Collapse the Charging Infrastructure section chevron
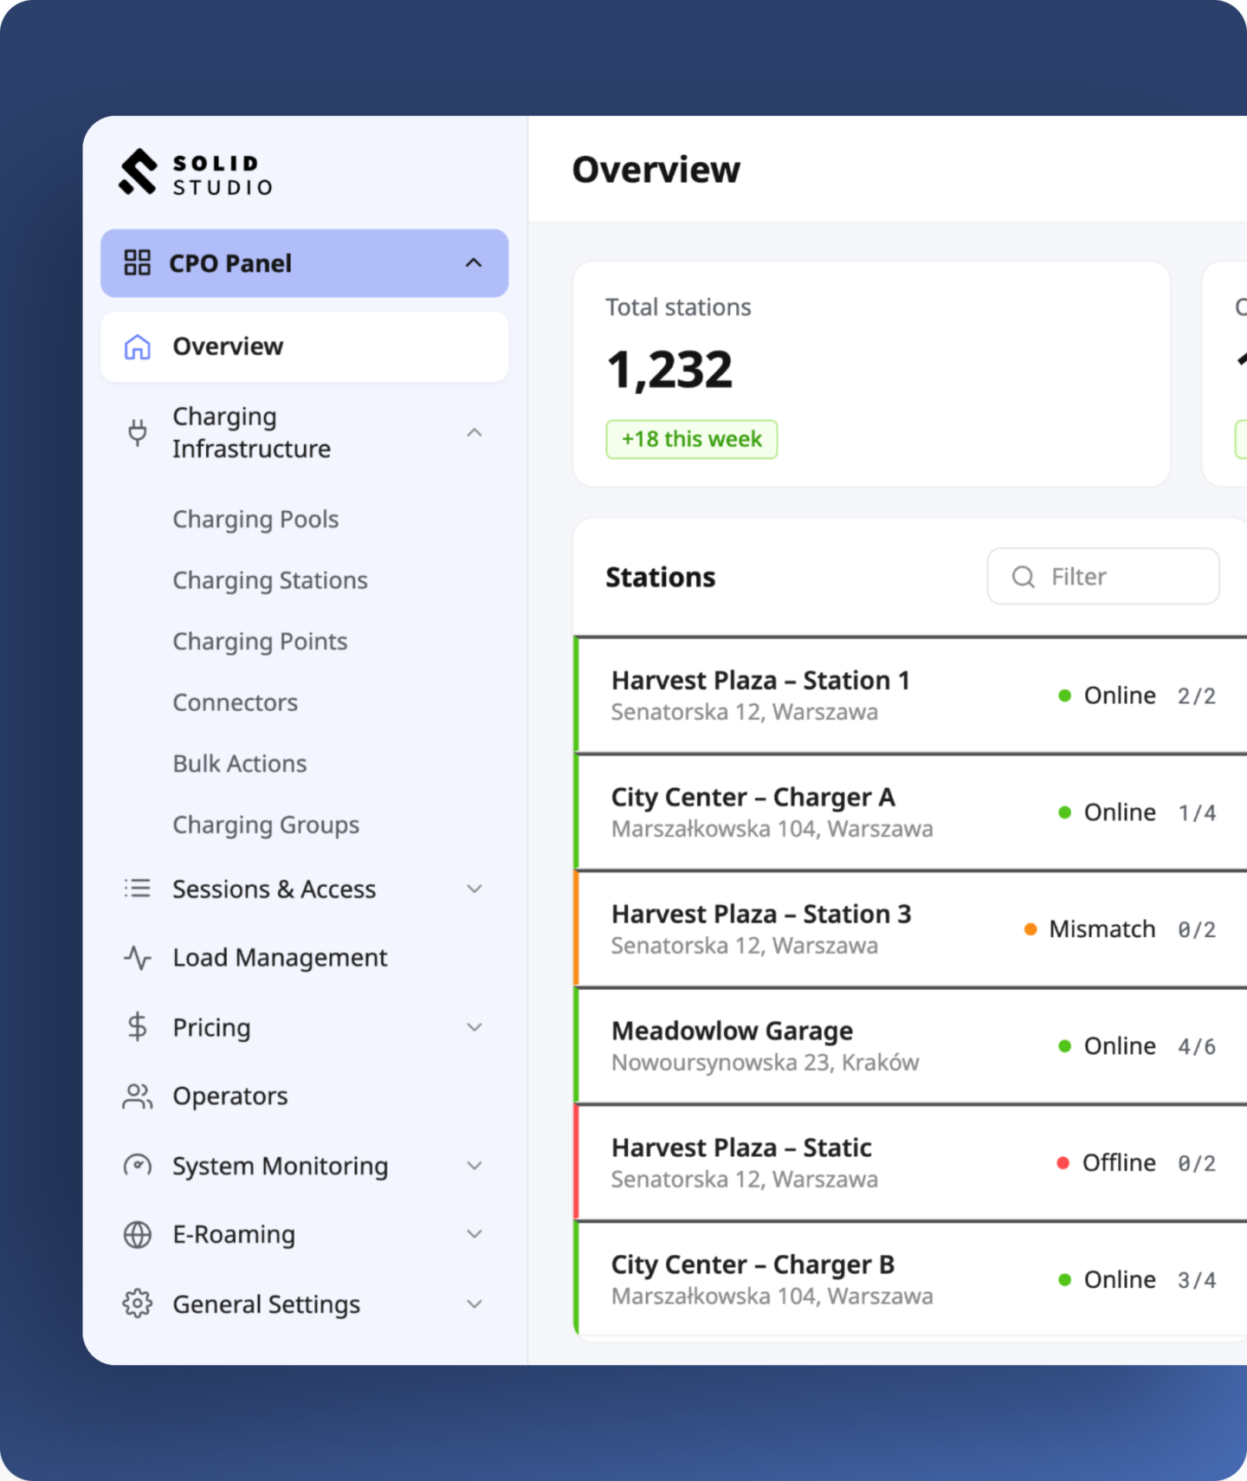The image size is (1247, 1481). (474, 432)
